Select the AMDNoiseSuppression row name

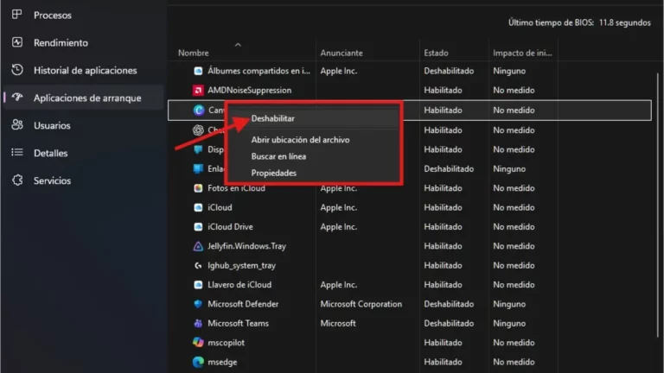pos(249,90)
